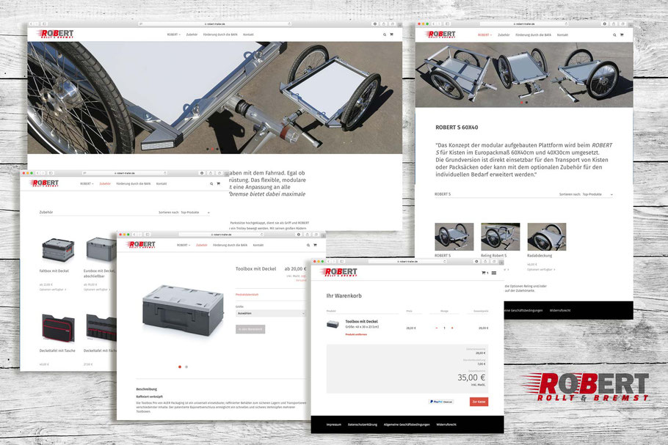The height and width of the screenshot is (445, 668).
Task: Click the cart icon in the Warenkorb window header
Action: click(x=484, y=273)
